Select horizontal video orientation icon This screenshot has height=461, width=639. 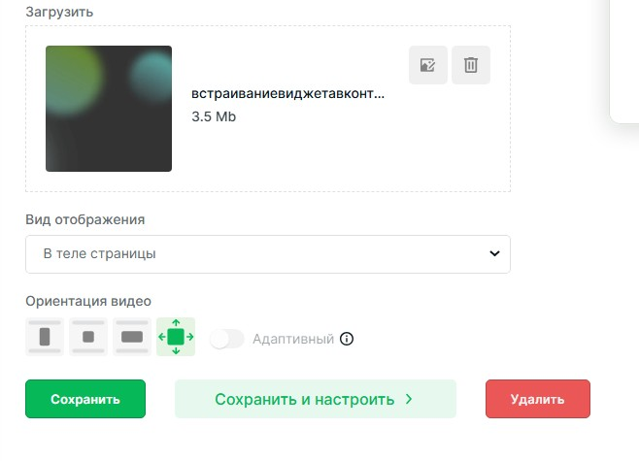132,337
